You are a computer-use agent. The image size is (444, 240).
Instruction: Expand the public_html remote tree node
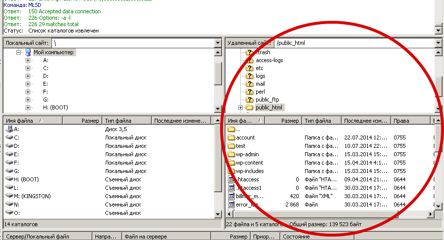[x=240, y=107]
